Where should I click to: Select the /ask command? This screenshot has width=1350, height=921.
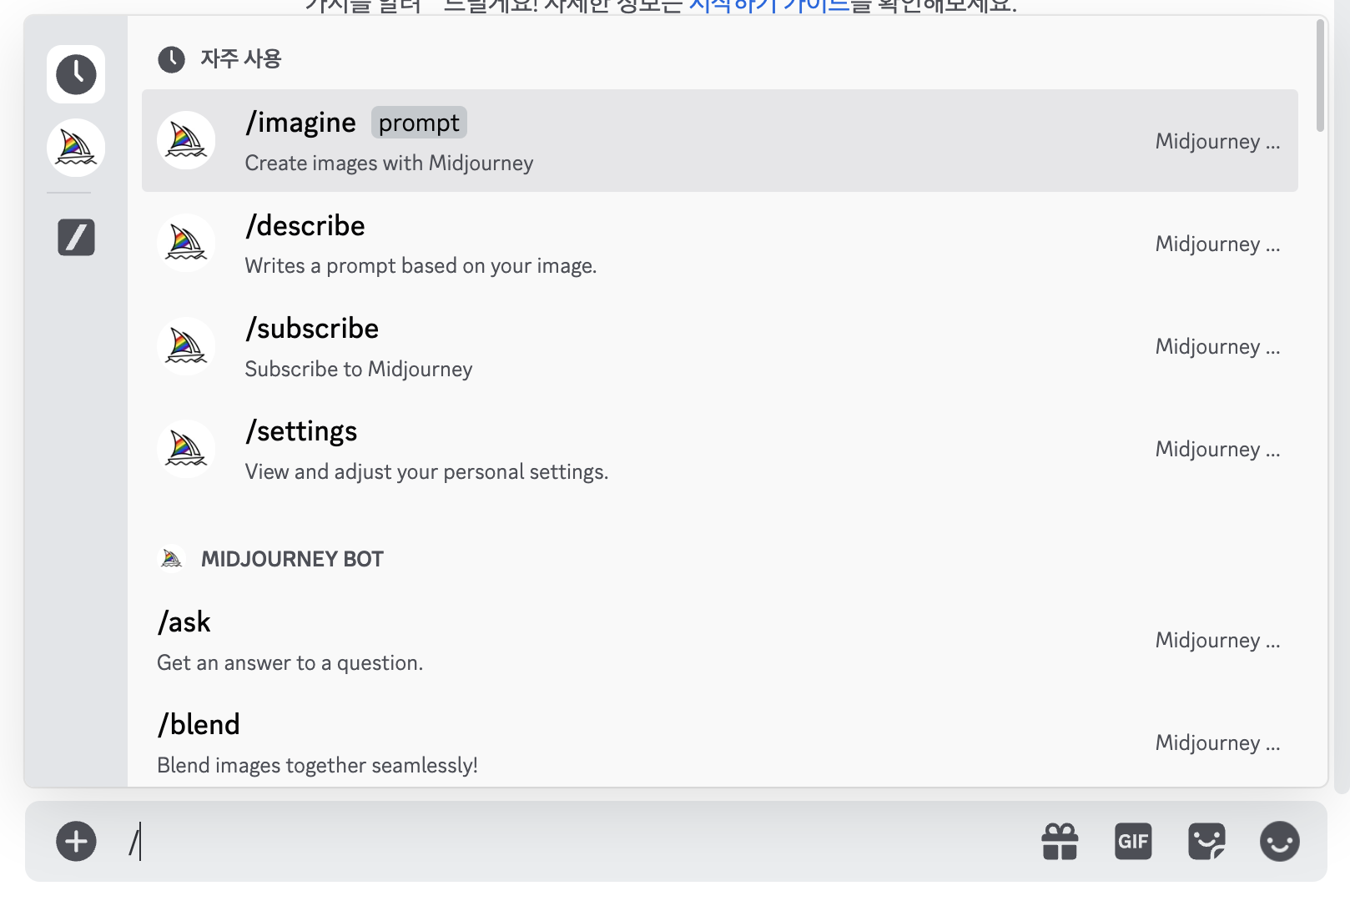click(x=720, y=640)
